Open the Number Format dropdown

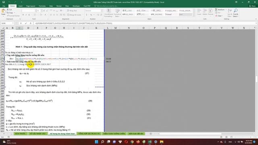(102, 10)
